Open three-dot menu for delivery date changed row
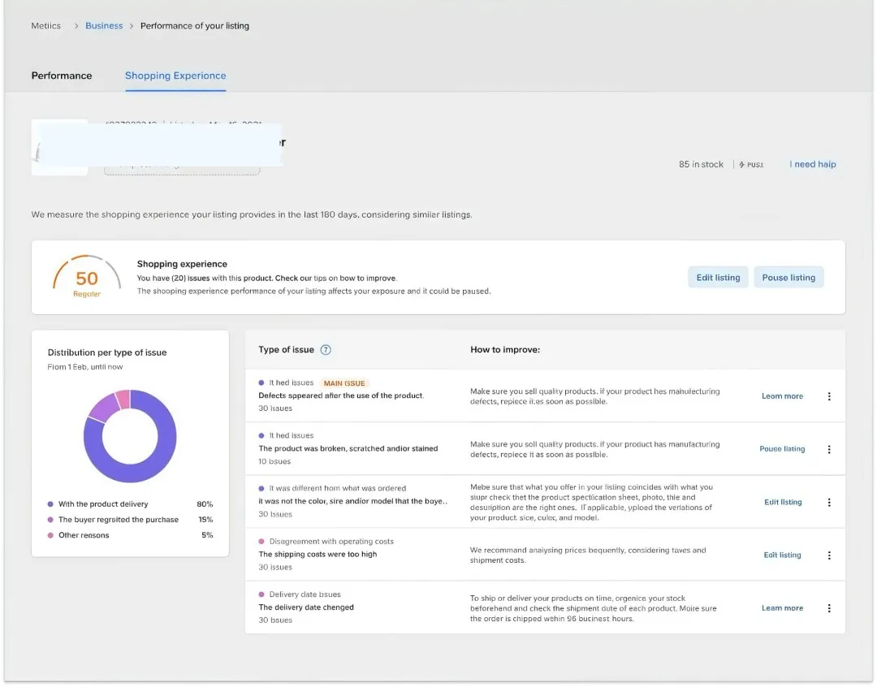Screen dimensions: 877x687 tap(829, 608)
